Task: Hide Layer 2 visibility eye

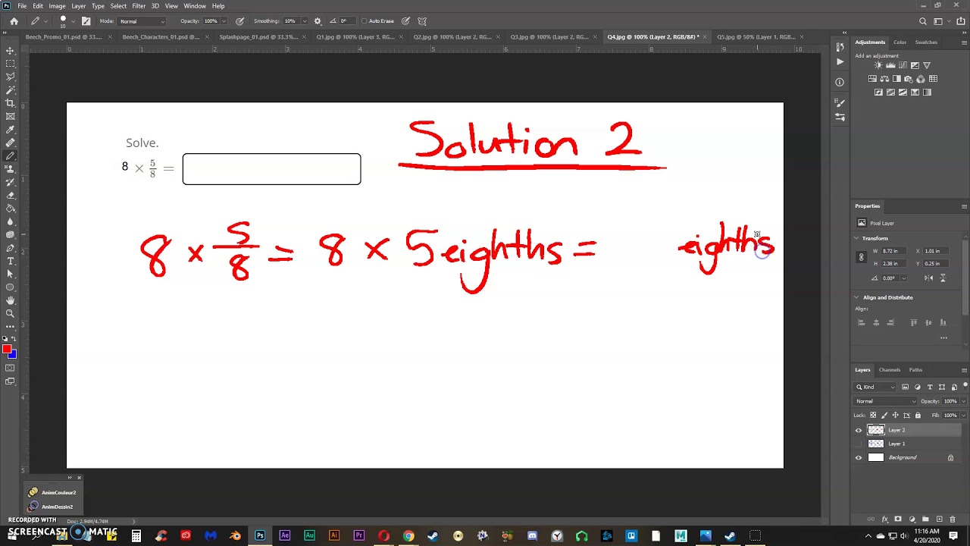Action: click(859, 430)
